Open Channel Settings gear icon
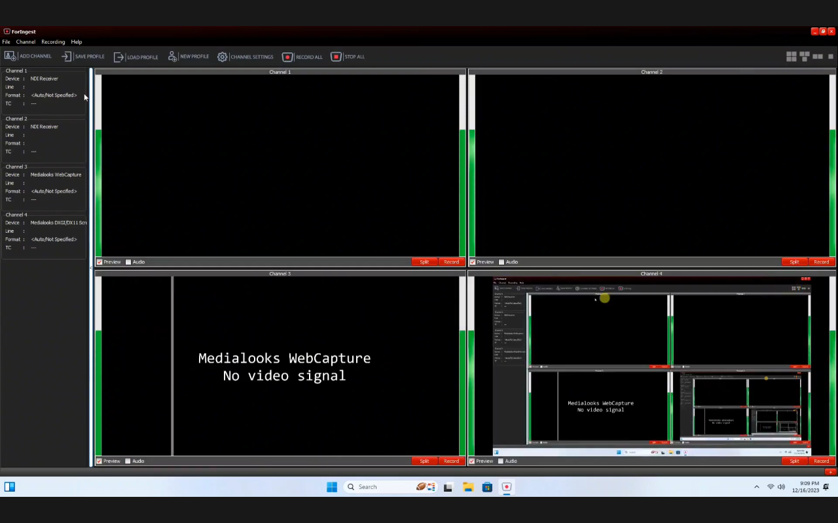Viewport: 838px width, 523px height. [x=223, y=57]
